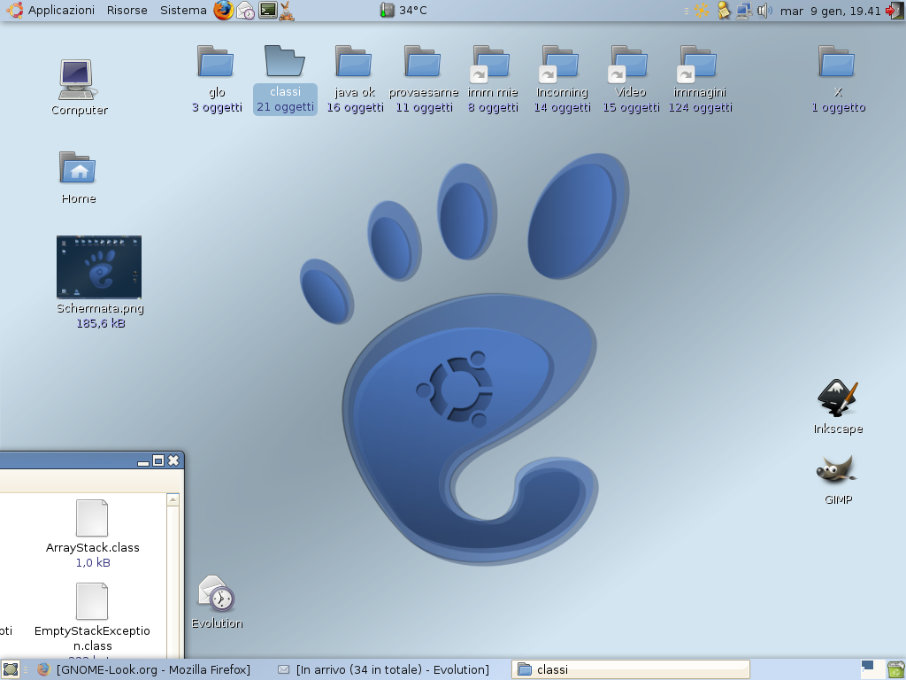Click the '124 oggetti' caption
Viewport: 906px width, 680px height.
click(701, 107)
